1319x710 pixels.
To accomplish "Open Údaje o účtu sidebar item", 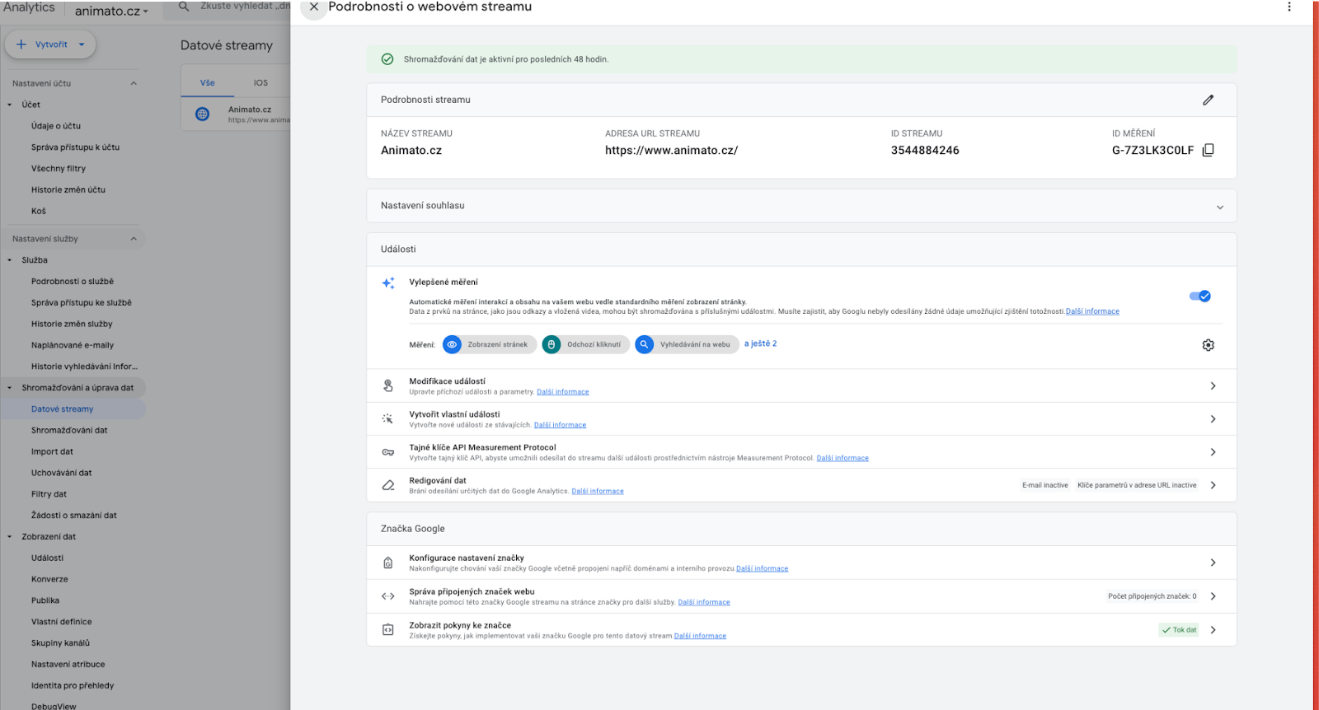I will 56,126.
